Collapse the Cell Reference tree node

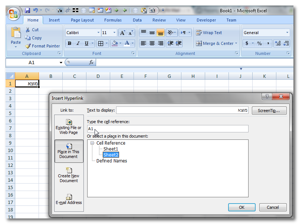coord(92,143)
